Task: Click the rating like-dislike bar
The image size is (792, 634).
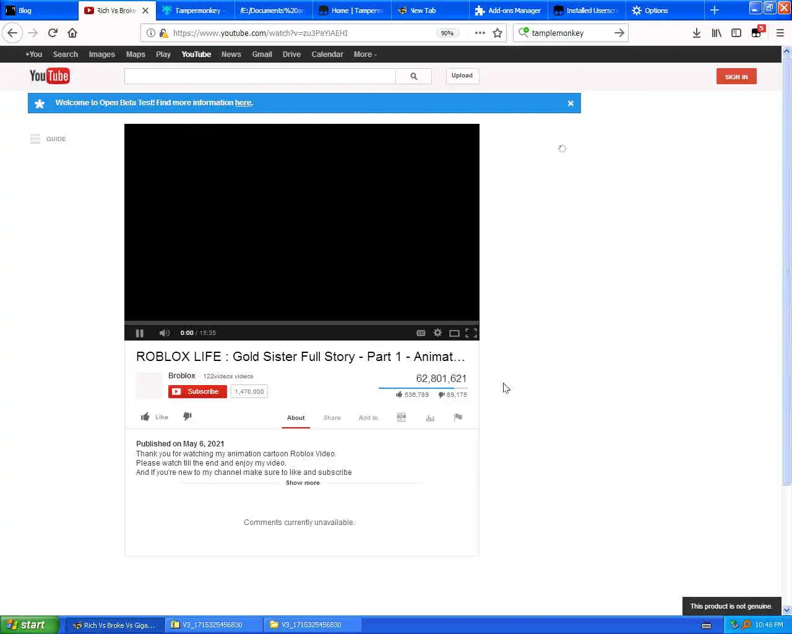Action: click(x=423, y=388)
